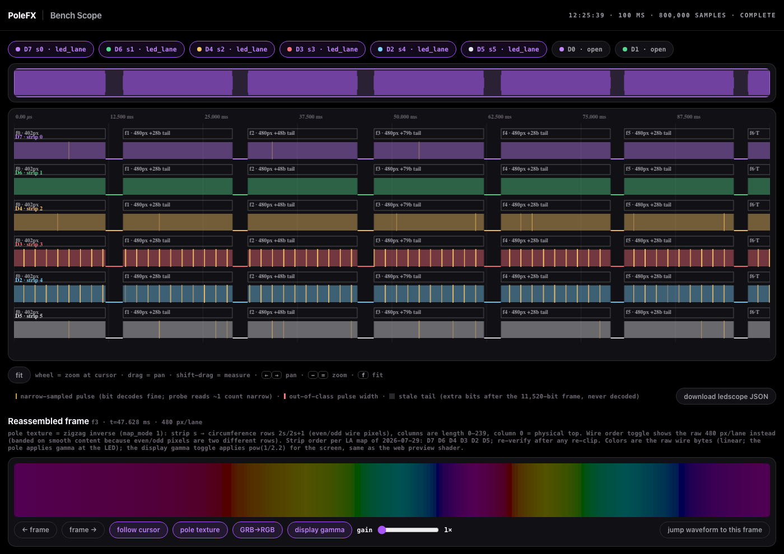Click the D7 strip 0 f2 purple waveform block

[x=302, y=151]
